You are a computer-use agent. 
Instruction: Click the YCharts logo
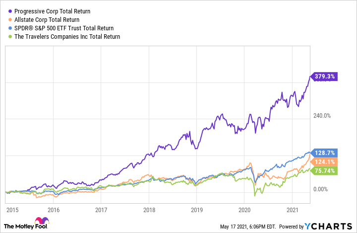(330, 227)
